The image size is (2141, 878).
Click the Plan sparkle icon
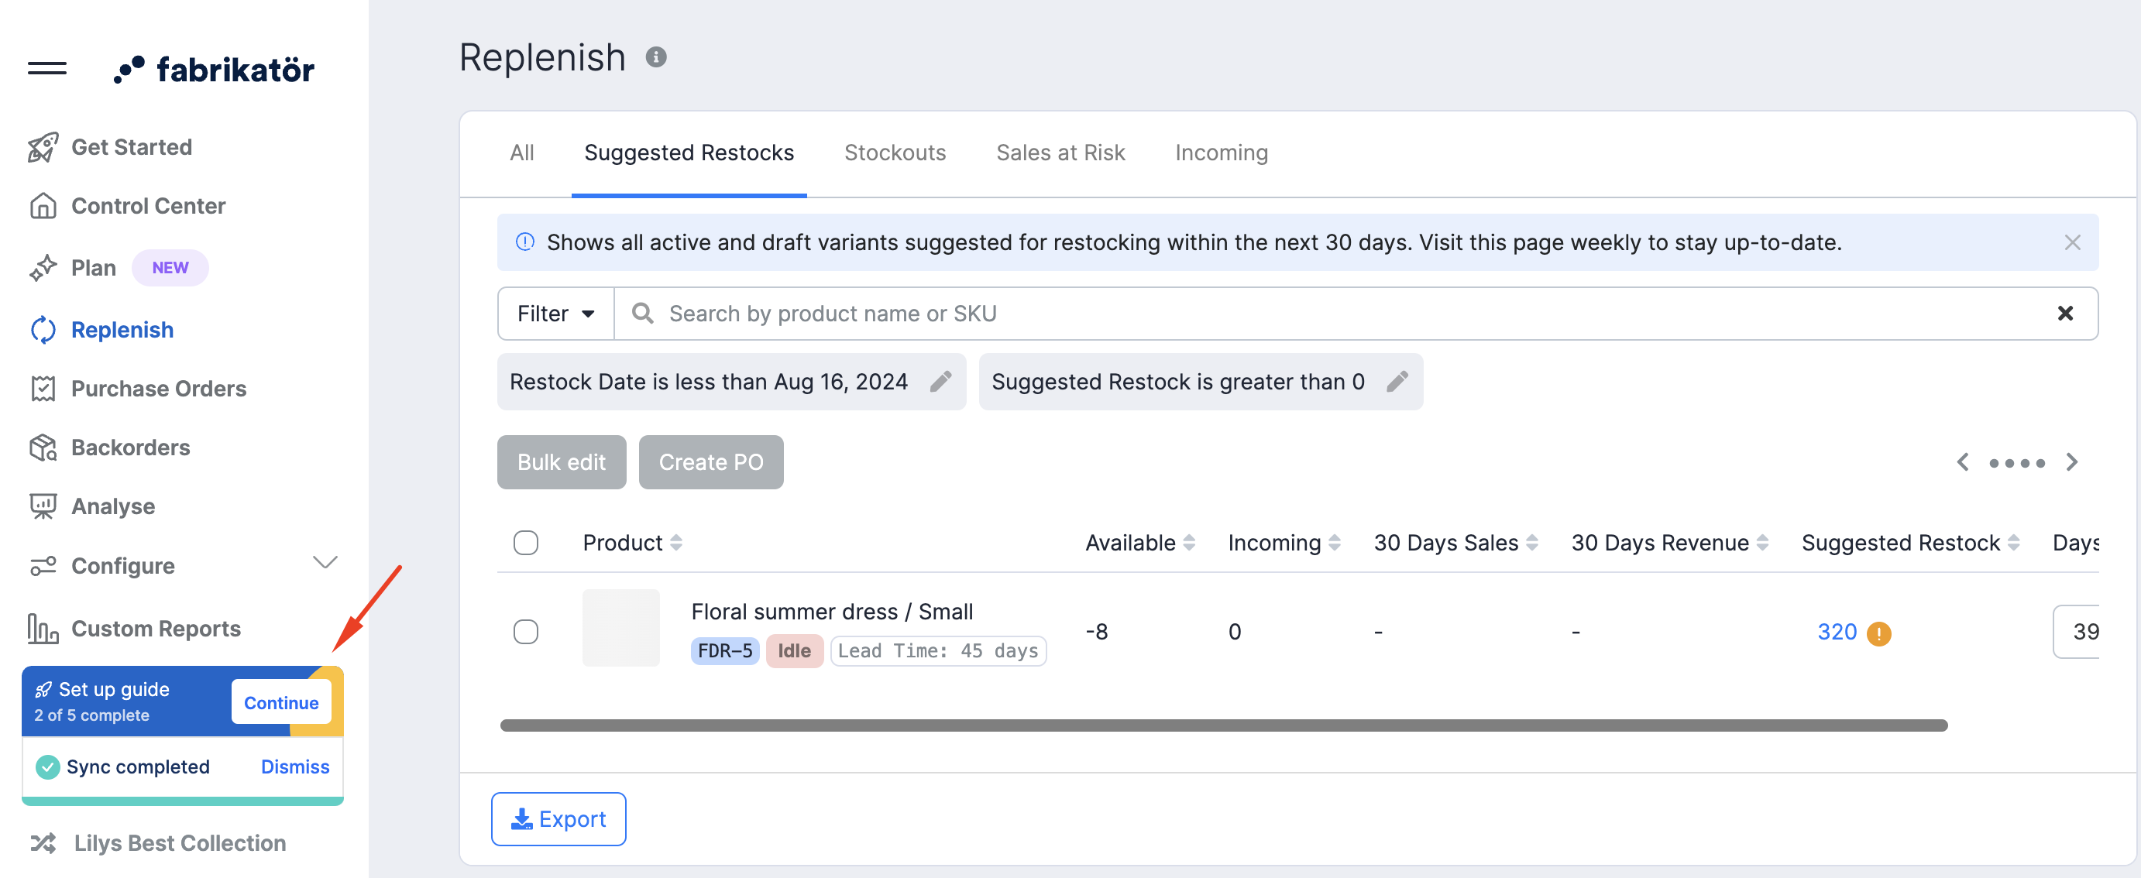(x=43, y=267)
